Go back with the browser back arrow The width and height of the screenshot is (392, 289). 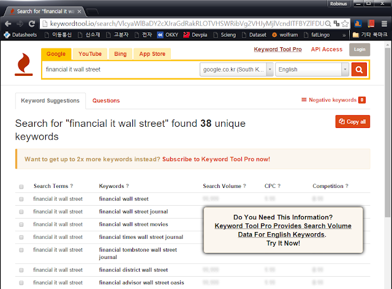8,24
